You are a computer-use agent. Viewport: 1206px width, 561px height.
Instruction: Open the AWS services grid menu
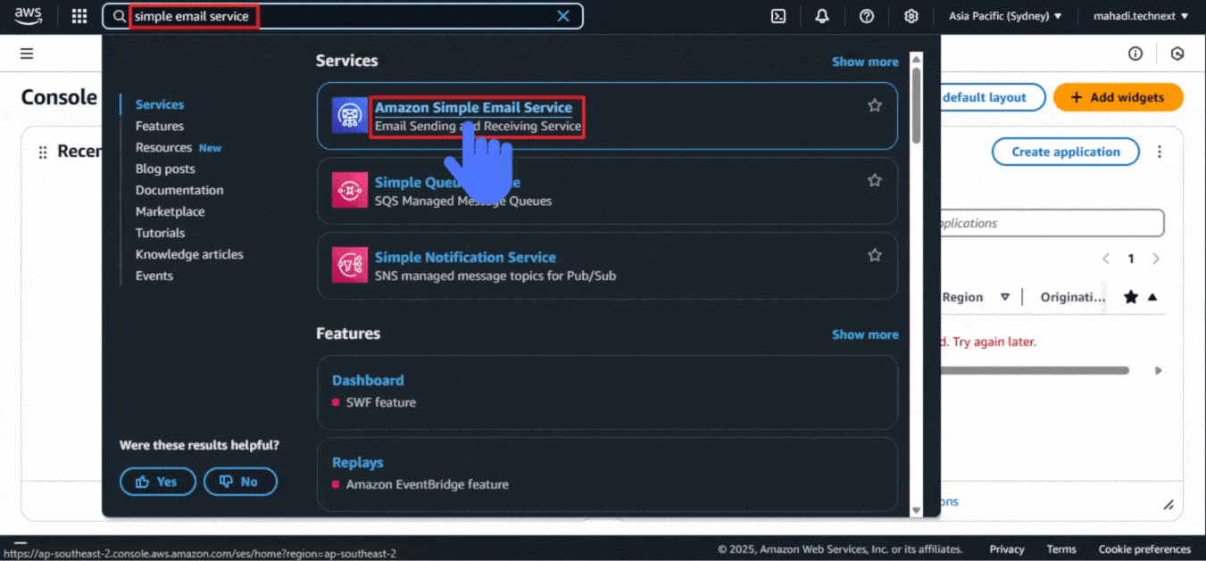point(79,16)
